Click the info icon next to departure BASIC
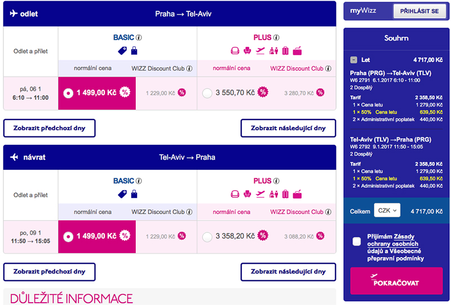451x305 pixels. tap(139, 38)
